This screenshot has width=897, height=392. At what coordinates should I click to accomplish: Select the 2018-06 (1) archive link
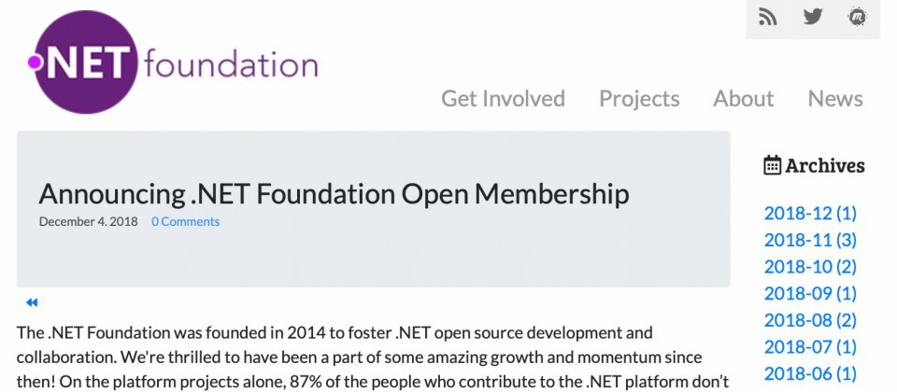(811, 373)
